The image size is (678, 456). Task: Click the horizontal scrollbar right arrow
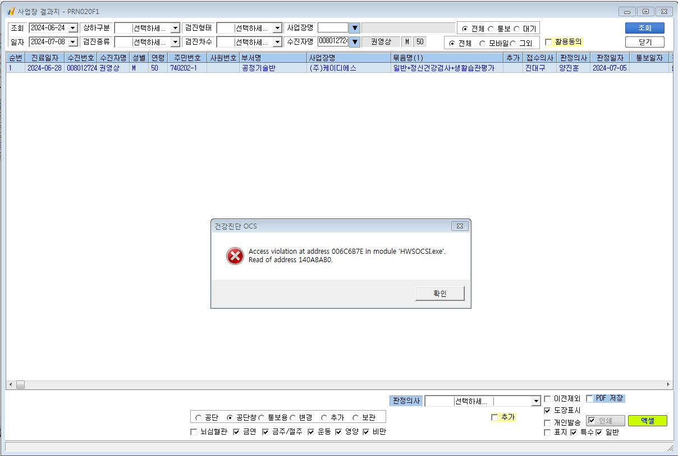668,384
